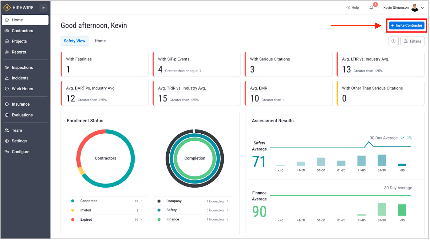
Task: Open the Insurance section
Action: [20, 104]
